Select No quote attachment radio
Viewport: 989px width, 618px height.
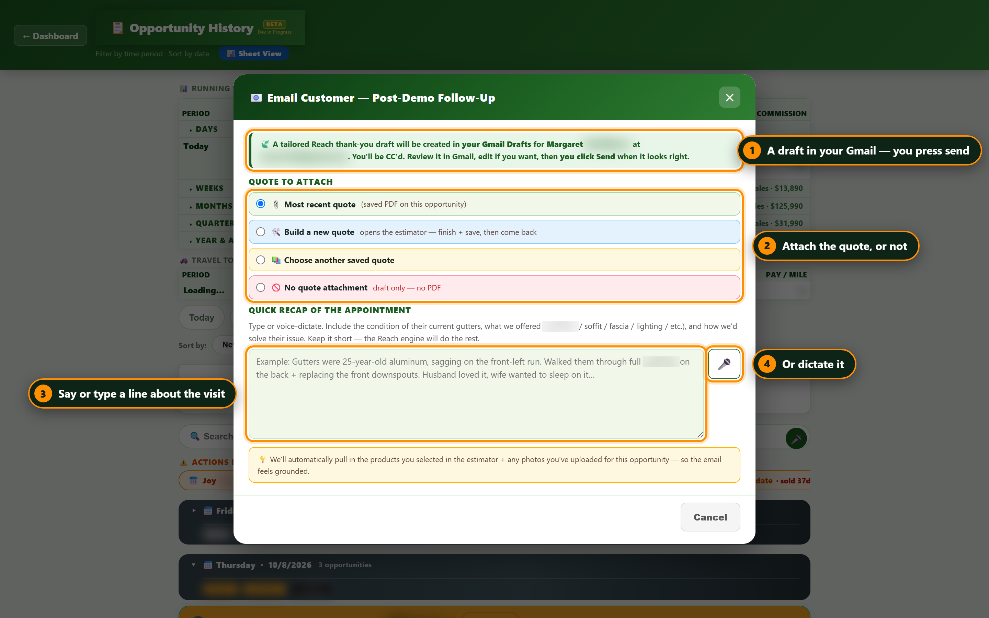pyautogui.click(x=260, y=287)
